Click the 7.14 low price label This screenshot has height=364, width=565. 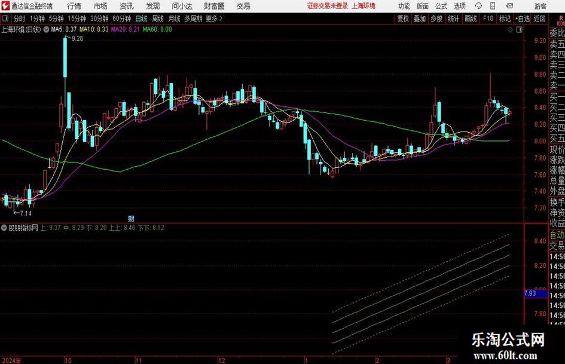click(26, 213)
